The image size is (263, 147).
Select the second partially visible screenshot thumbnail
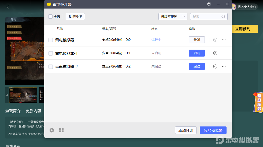click(x=42, y=95)
